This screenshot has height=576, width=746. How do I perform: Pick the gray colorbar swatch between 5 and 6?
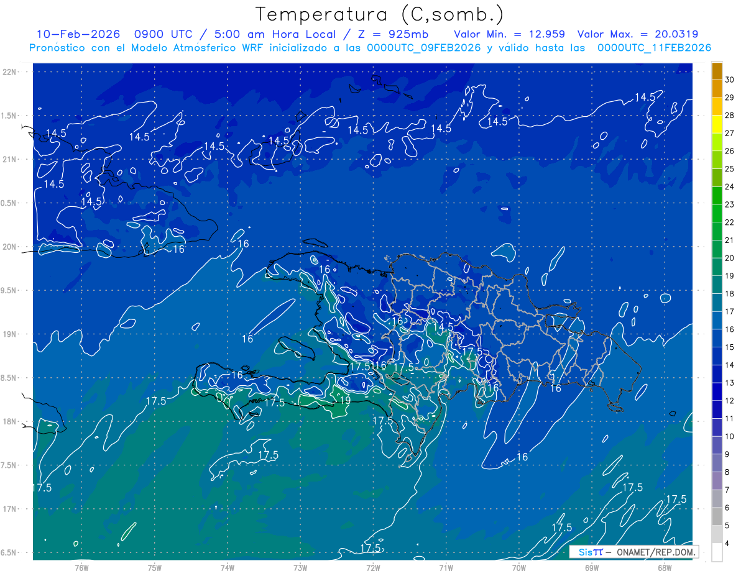coord(717,516)
